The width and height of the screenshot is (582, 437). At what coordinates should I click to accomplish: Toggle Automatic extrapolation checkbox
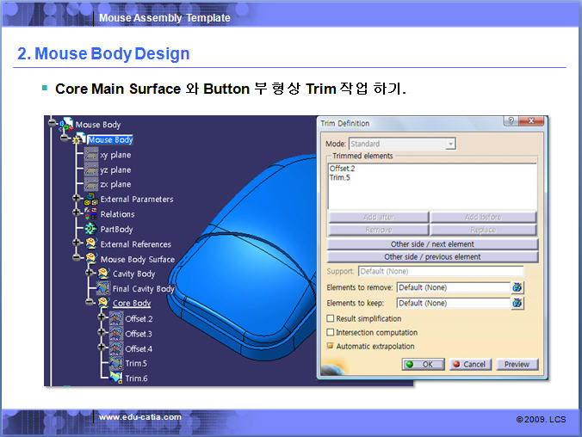pos(330,346)
